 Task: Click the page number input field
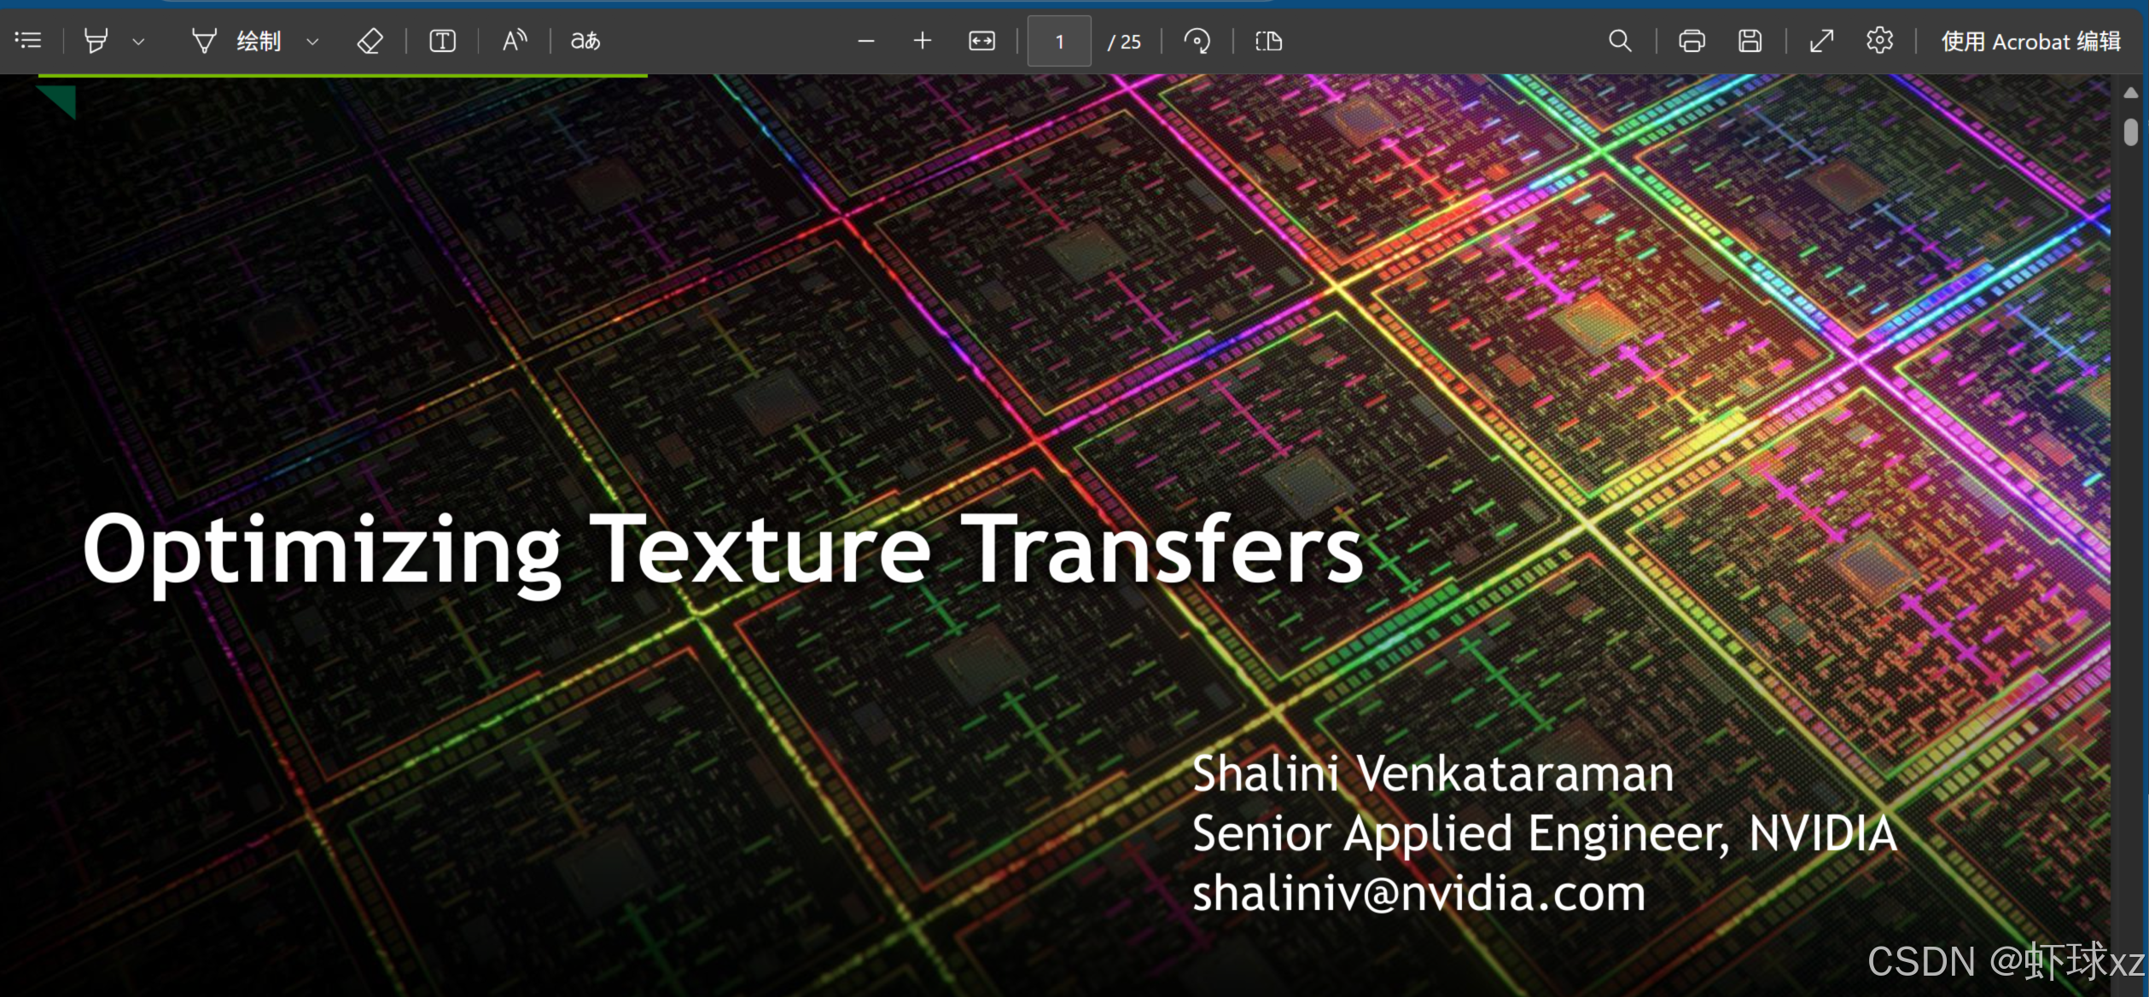coord(1059,41)
